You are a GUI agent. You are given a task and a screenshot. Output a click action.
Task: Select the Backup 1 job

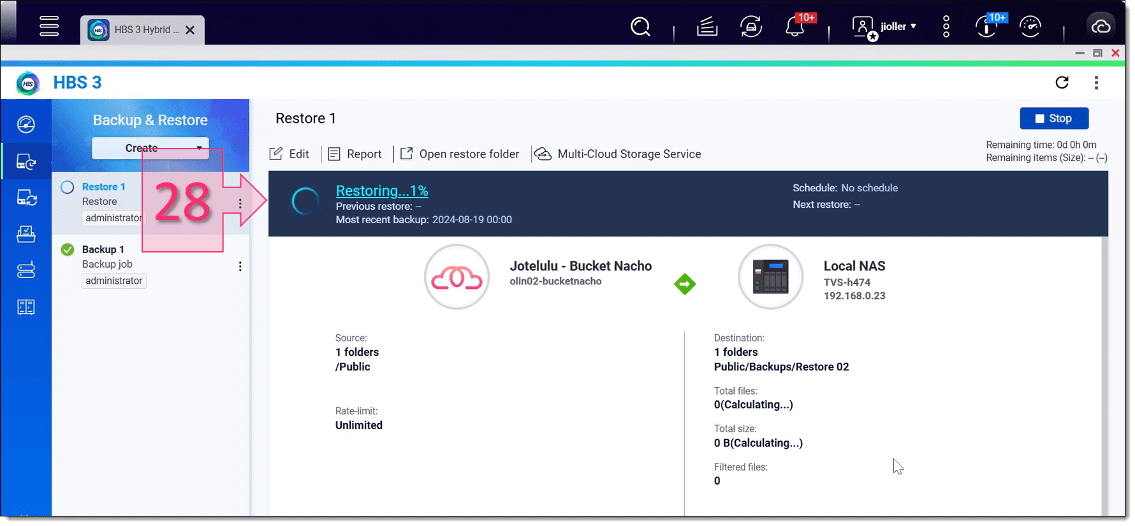[x=150, y=265]
